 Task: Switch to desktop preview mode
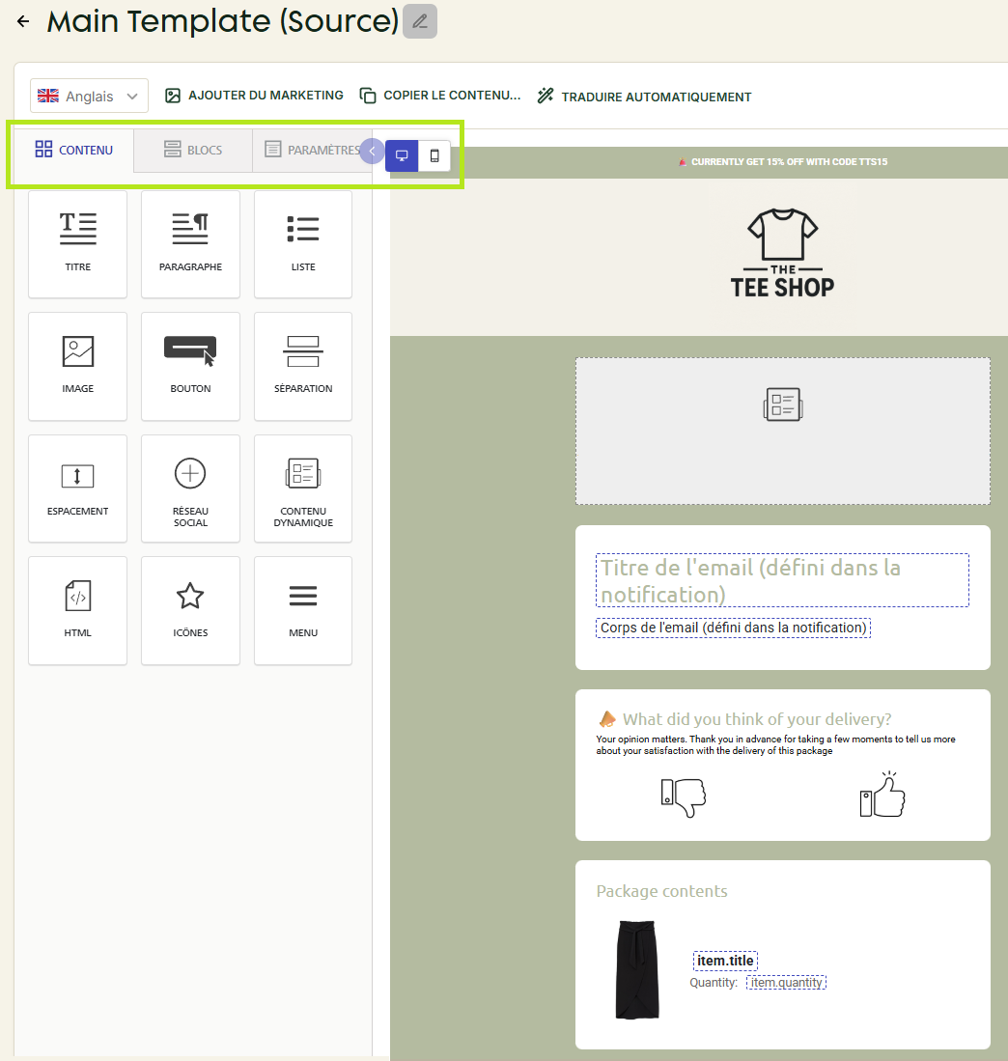402,155
